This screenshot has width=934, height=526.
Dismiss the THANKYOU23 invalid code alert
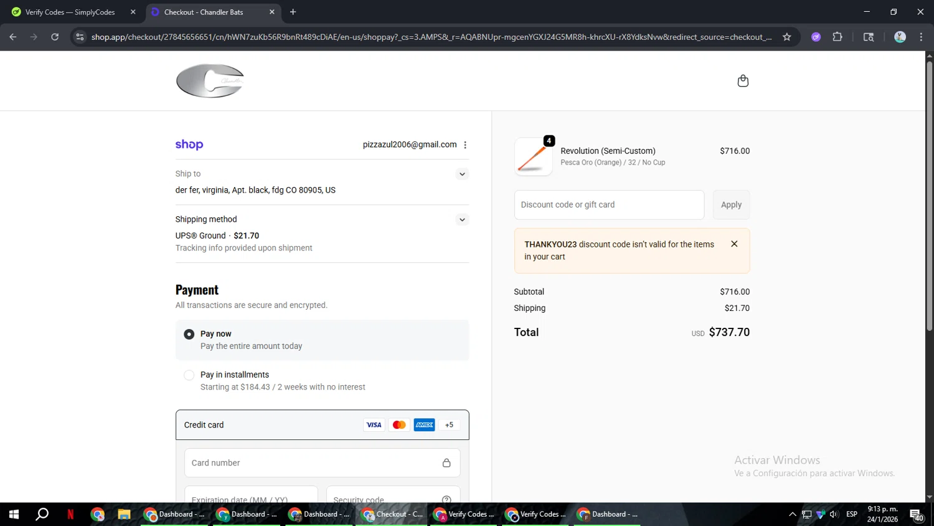[x=734, y=244]
